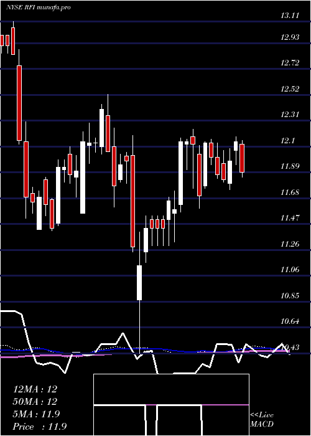Image resolution: width=311 pixels, height=436 pixels.
Task: Click the MACD histogram box panel
Action: click(x=171, y=405)
